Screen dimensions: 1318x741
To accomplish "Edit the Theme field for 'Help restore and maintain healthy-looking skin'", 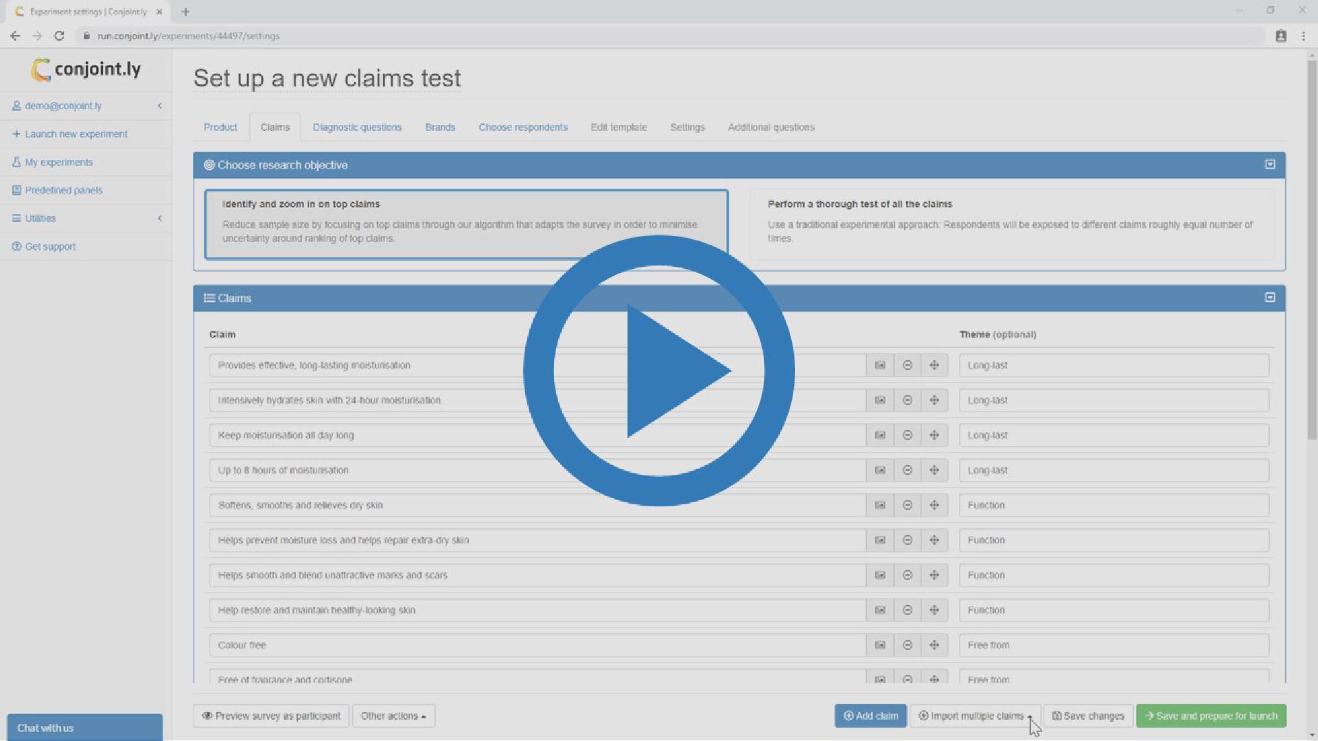I will click(x=1113, y=610).
